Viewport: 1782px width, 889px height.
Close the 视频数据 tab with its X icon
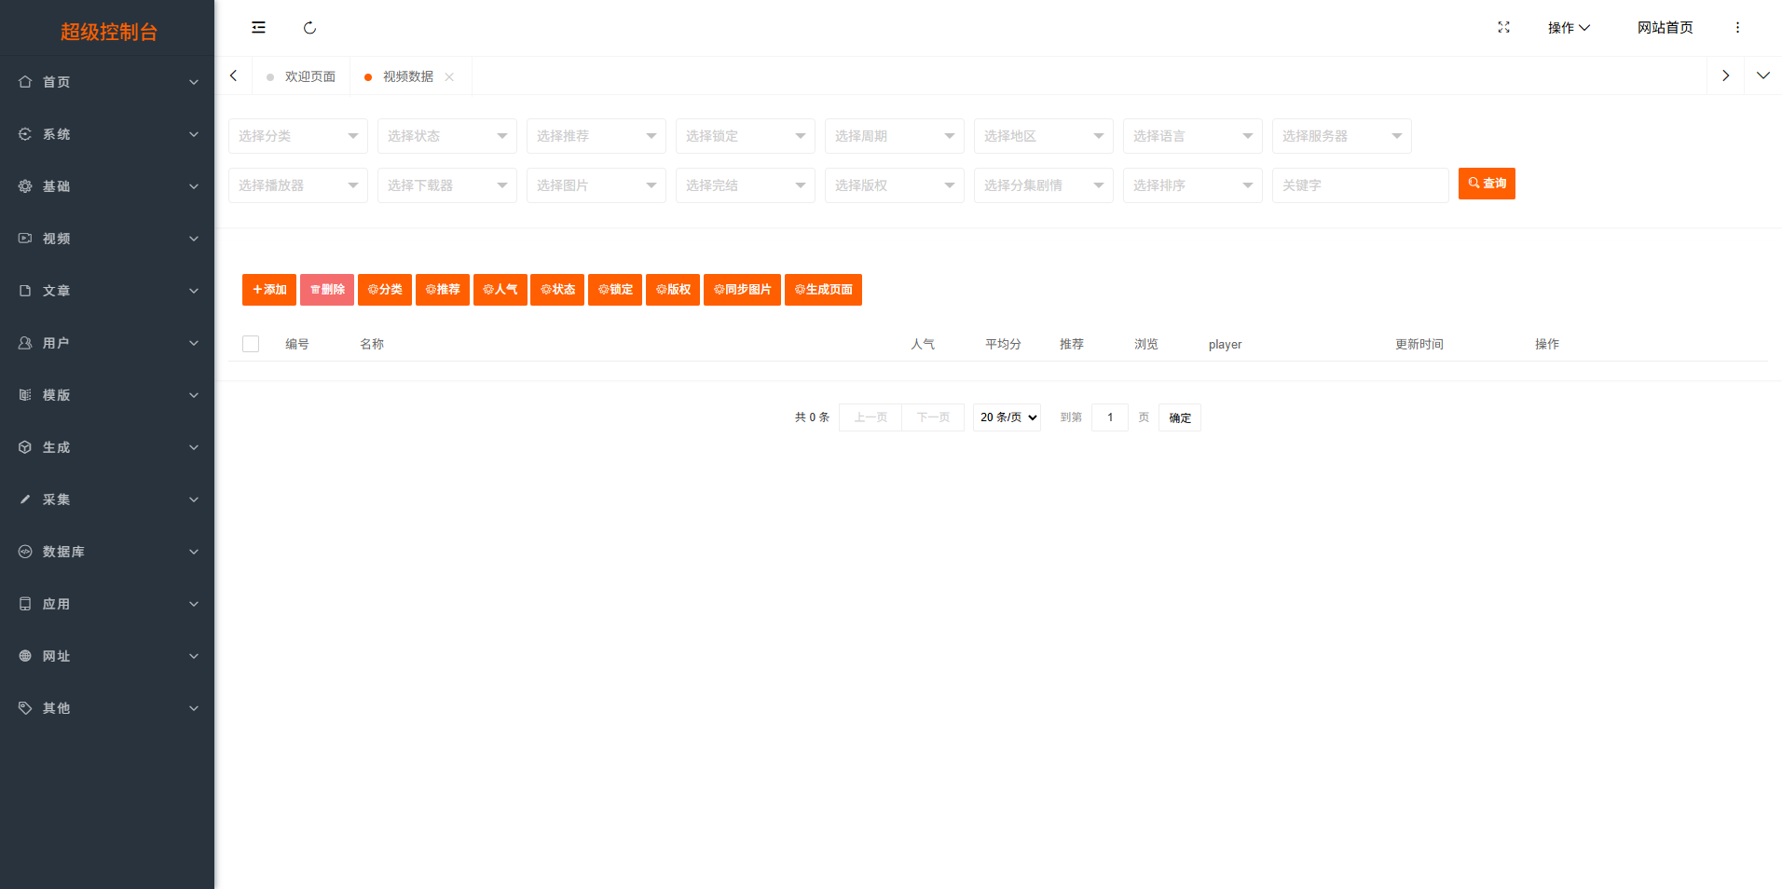point(449,77)
